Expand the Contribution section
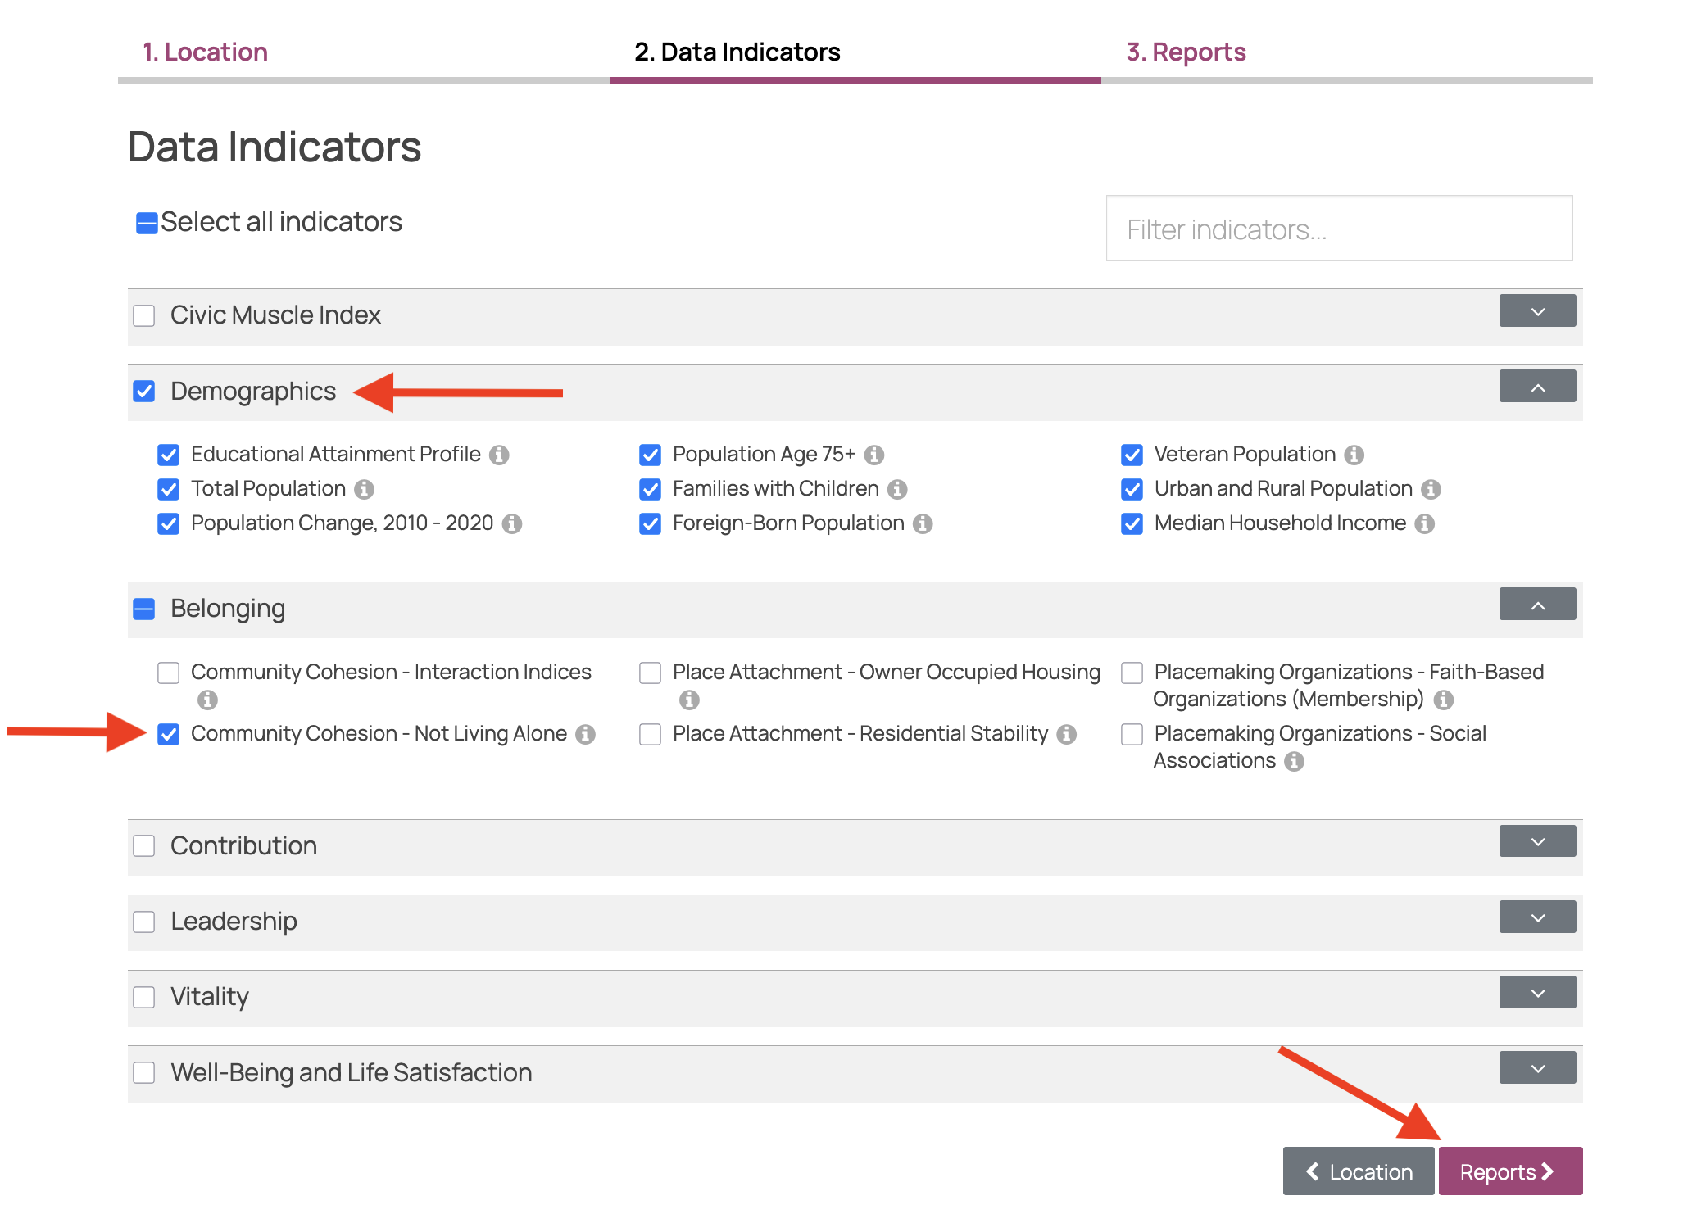Viewport: 1706px width, 1214px height. (1537, 840)
